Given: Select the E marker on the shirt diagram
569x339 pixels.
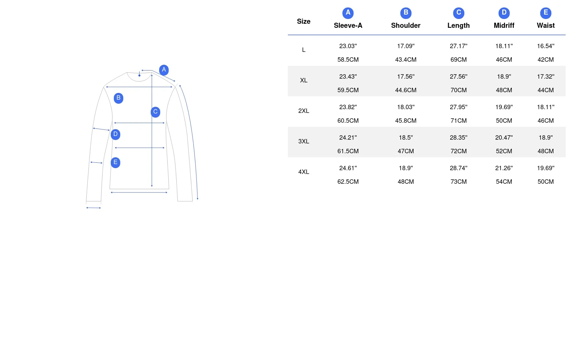Looking at the screenshot, I should click(x=115, y=162).
